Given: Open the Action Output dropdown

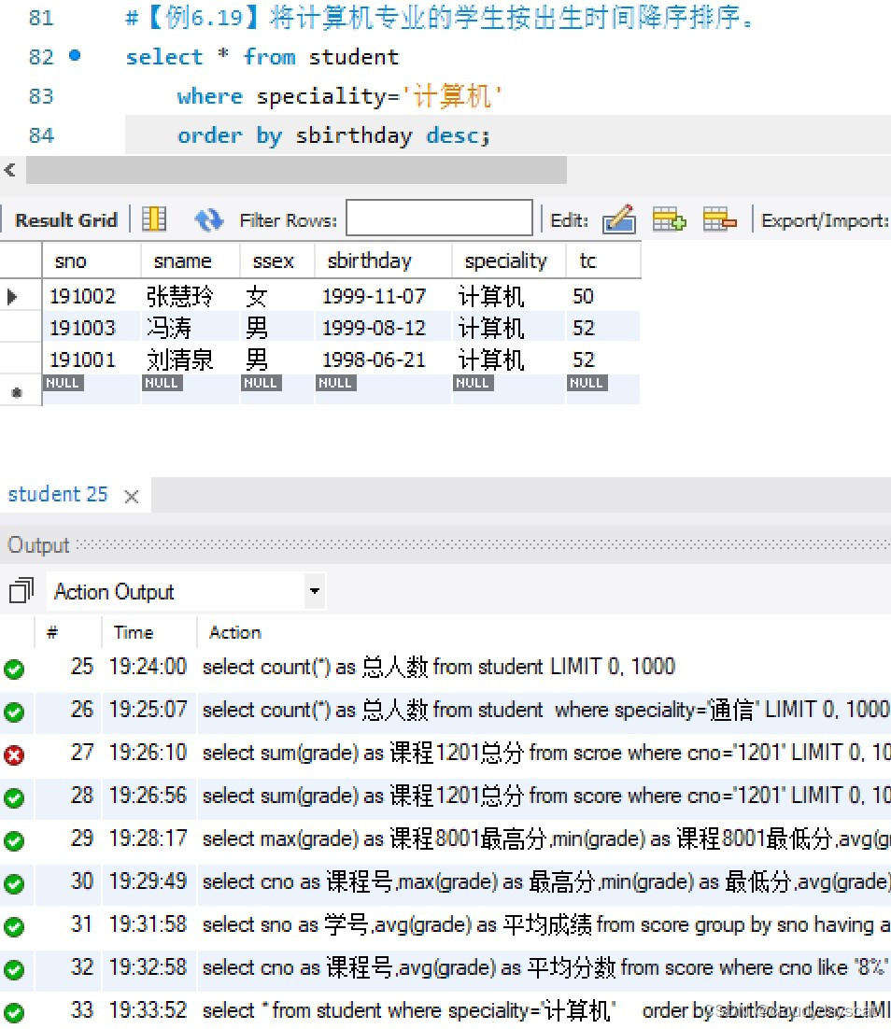Looking at the screenshot, I should [316, 590].
